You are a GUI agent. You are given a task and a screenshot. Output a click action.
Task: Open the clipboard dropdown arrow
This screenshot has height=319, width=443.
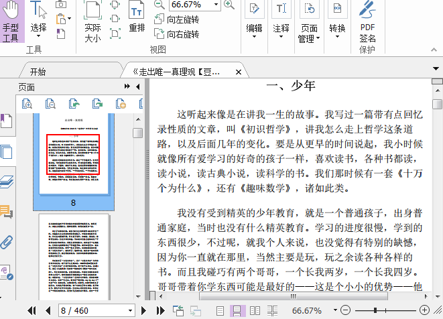coord(69,19)
